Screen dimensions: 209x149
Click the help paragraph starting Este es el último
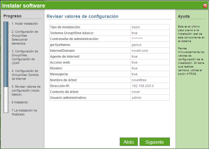point(191,34)
